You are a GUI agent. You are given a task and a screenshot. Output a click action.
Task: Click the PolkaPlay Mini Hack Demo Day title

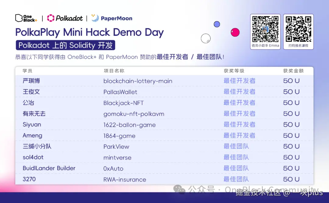click(x=89, y=32)
